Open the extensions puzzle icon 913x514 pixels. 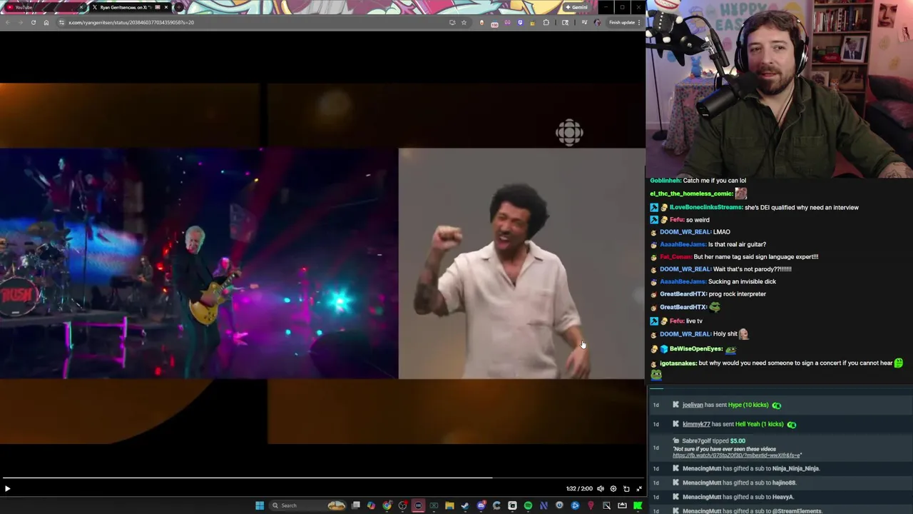click(x=546, y=22)
